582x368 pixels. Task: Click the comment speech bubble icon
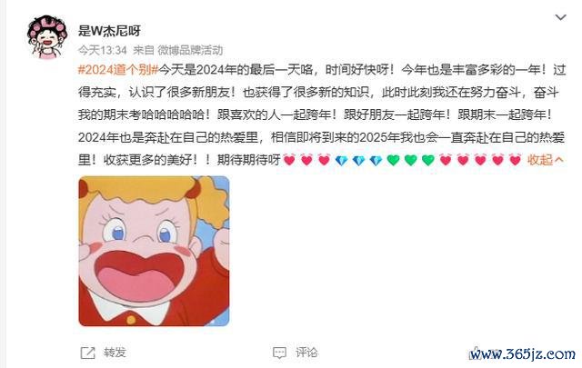[x=279, y=353]
